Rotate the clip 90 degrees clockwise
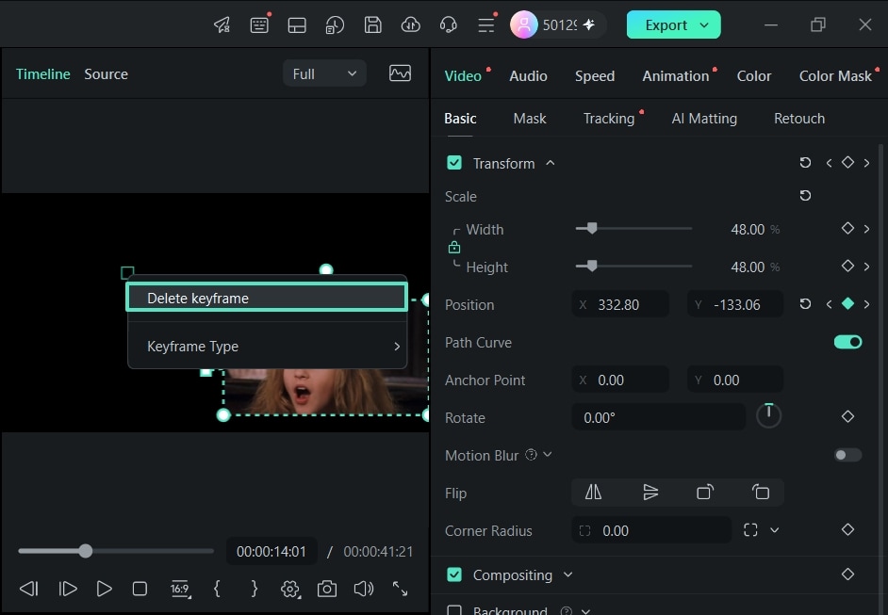The image size is (888, 615). pyautogui.click(x=705, y=493)
